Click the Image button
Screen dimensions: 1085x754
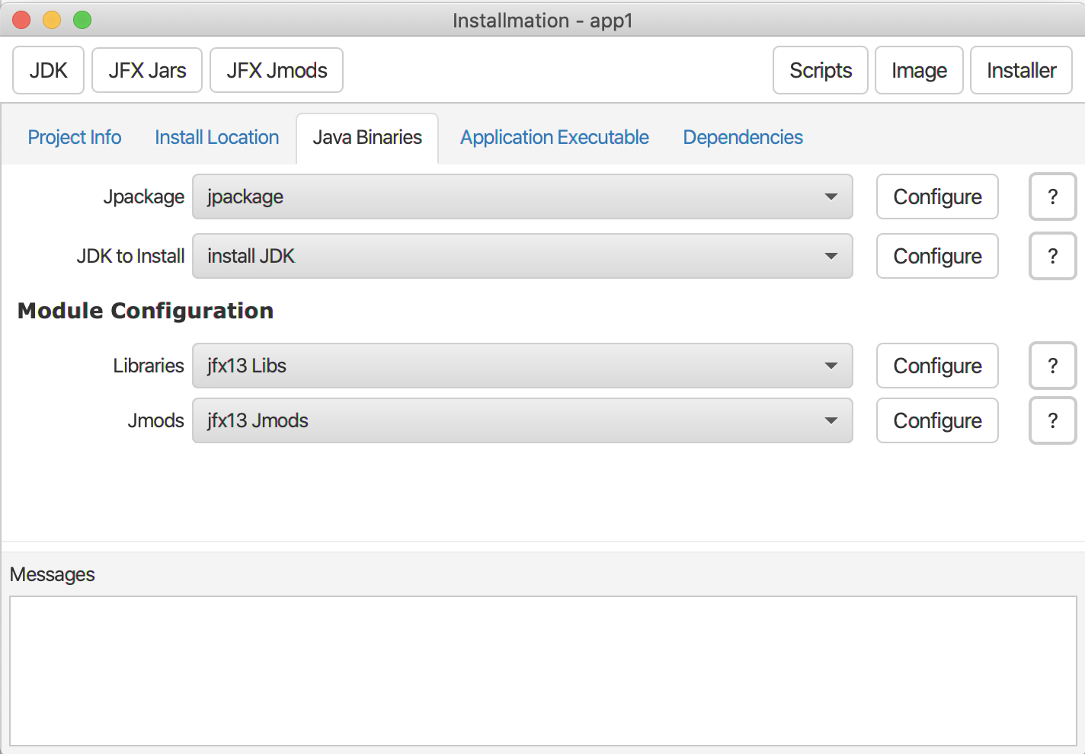click(x=919, y=71)
